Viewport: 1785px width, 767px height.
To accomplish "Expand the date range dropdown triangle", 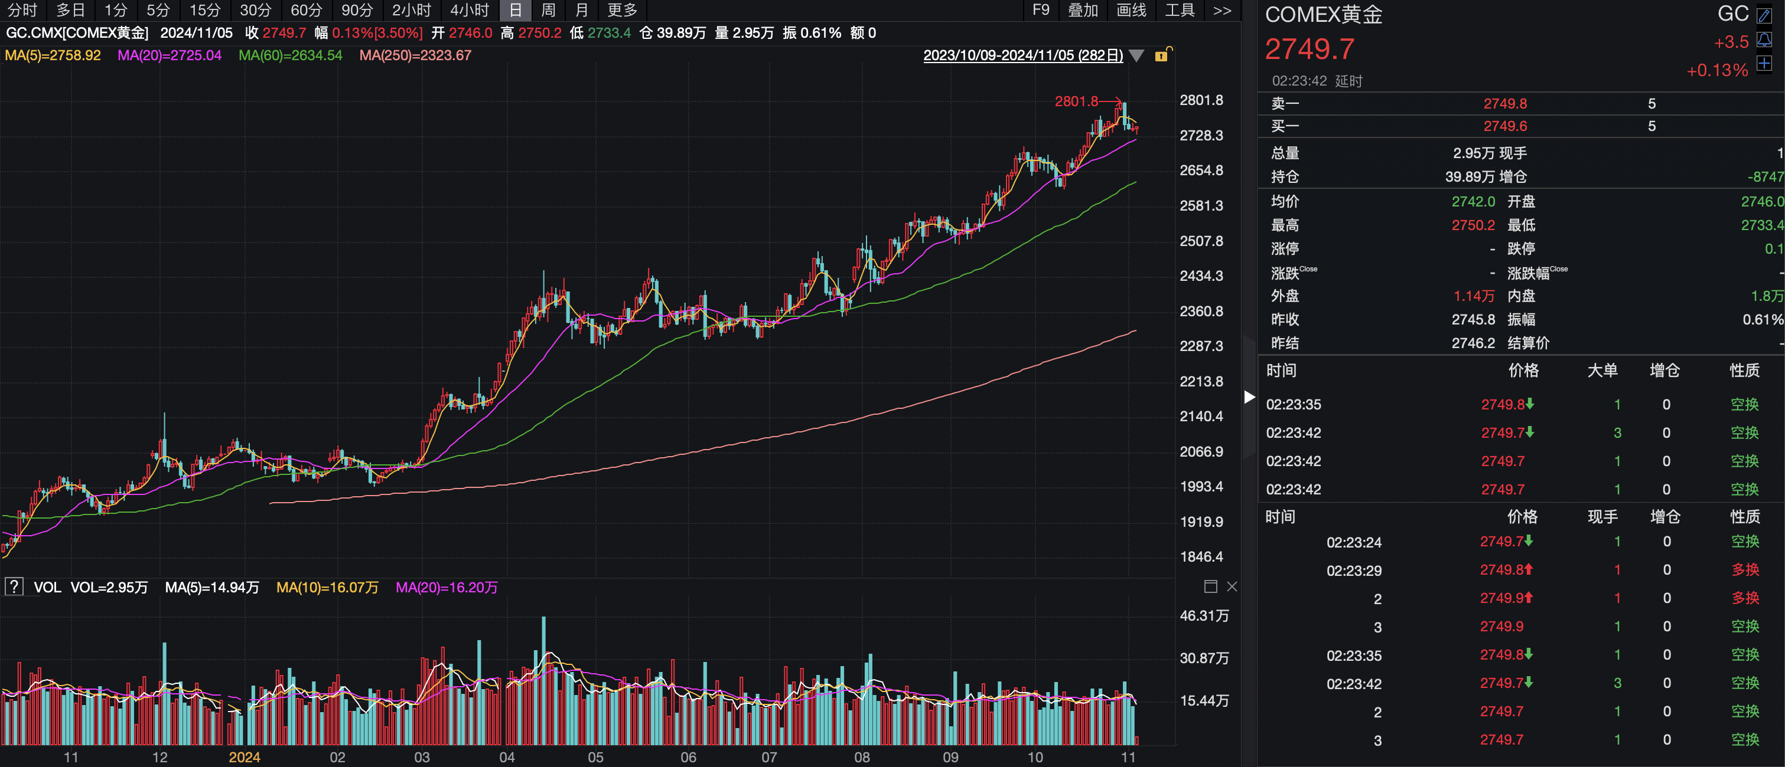I will (1136, 56).
